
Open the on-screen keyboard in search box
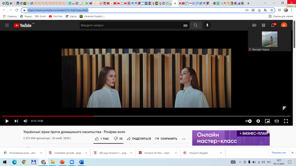[185, 25]
